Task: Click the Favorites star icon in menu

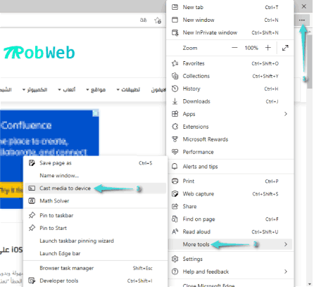Action: coord(175,63)
